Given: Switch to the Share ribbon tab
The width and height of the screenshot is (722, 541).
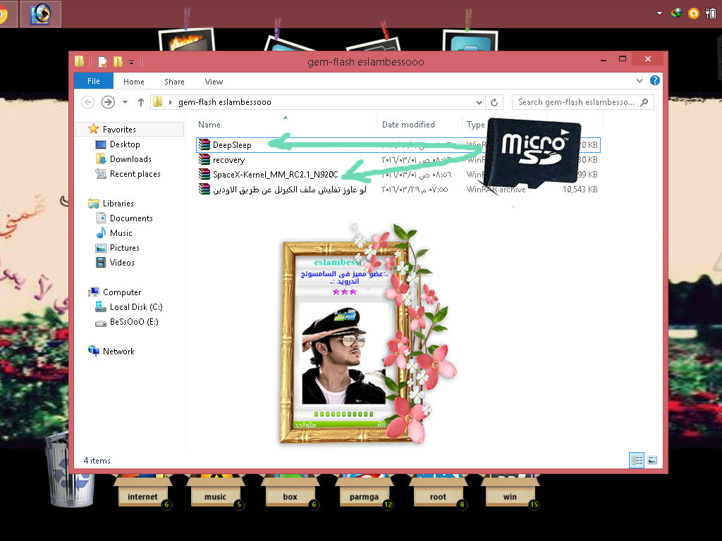Looking at the screenshot, I should point(174,82).
